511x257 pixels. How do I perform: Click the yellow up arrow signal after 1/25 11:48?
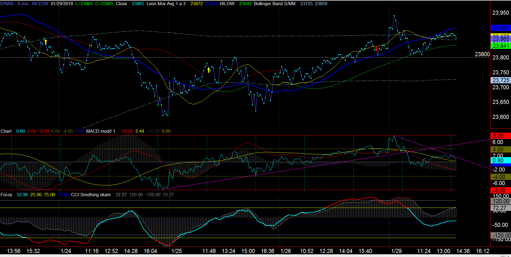(x=208, y=70)
